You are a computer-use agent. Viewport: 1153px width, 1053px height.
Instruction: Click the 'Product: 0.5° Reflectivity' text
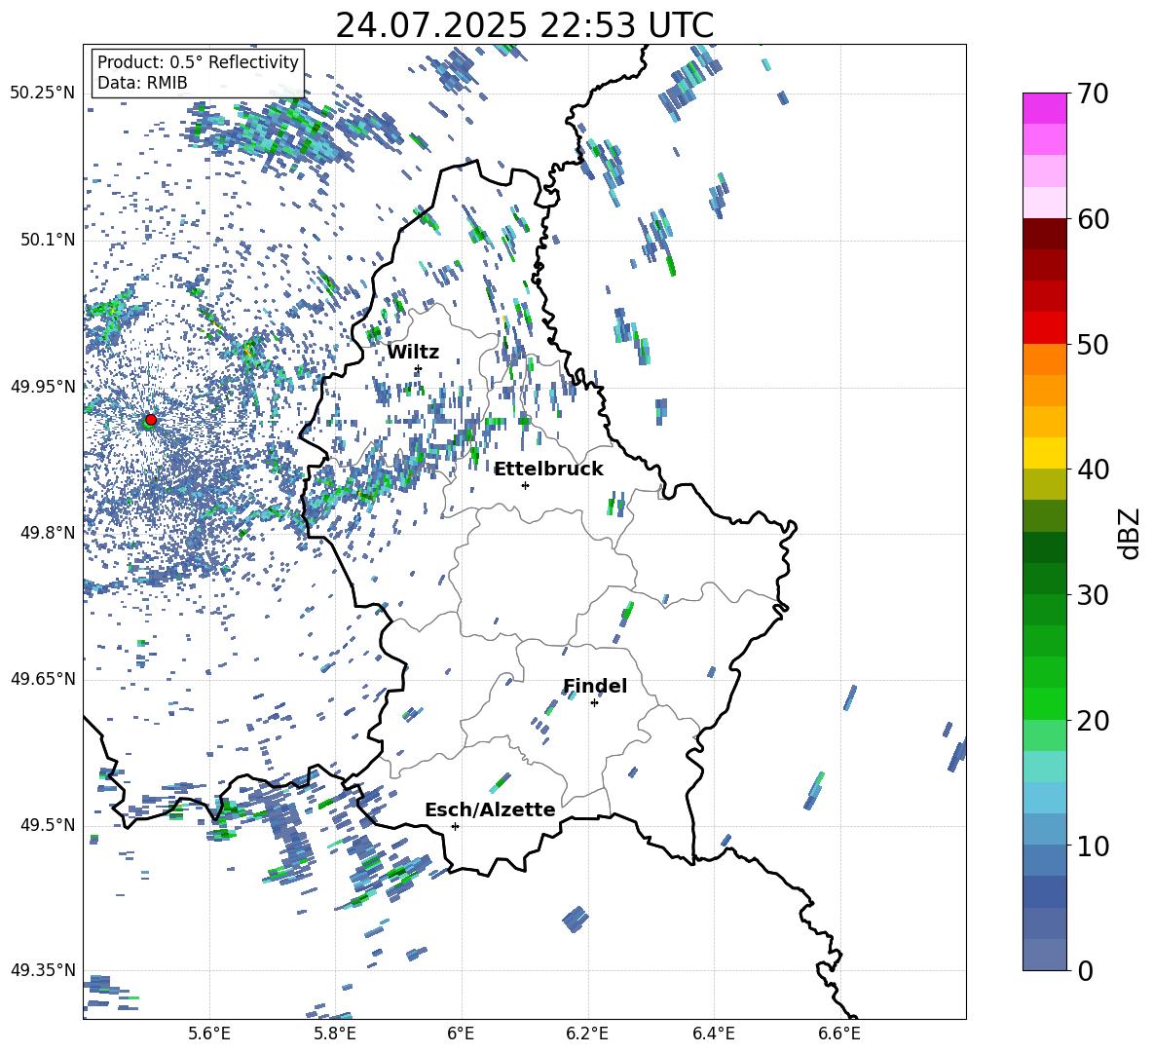coord(198,62)
